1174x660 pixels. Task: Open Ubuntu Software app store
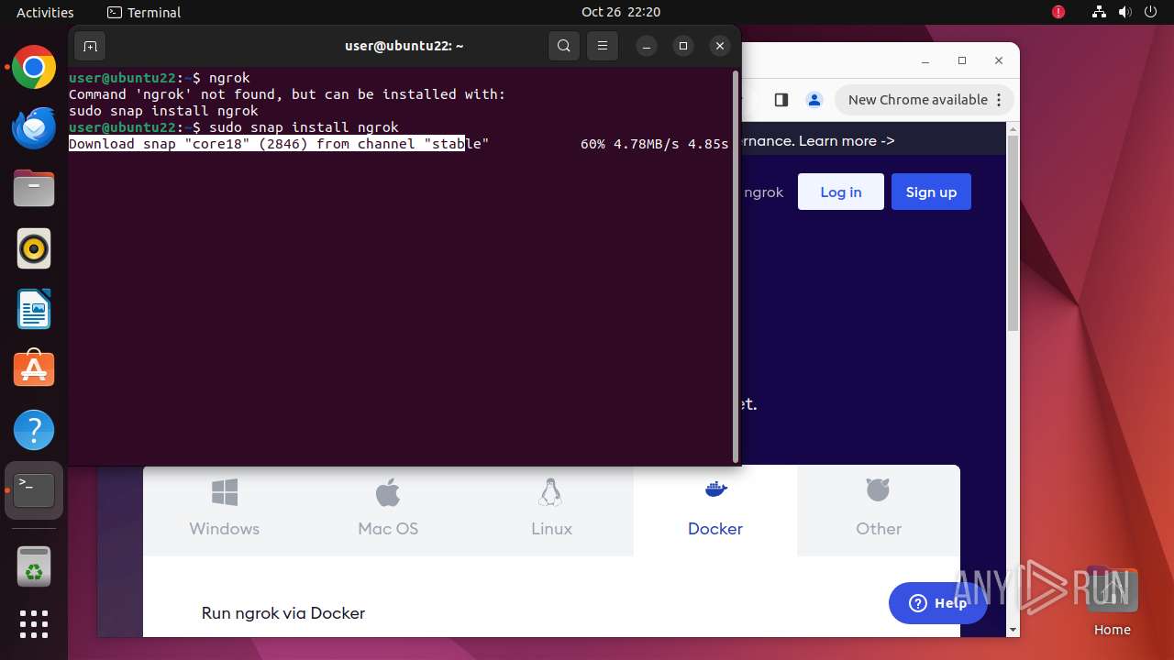point(34,368)
